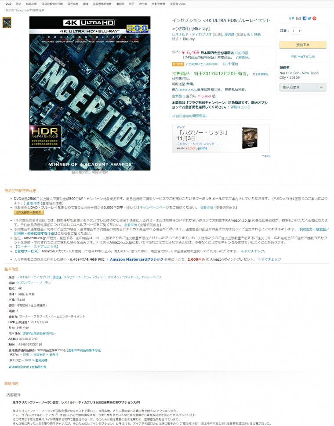Click the ad feedback speech bubble icon

(269, 156)
